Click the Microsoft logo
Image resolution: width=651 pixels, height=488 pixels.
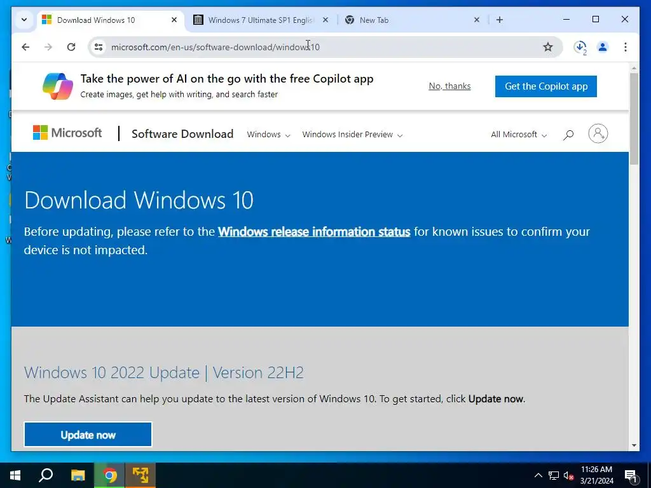[x=67, y=133]
